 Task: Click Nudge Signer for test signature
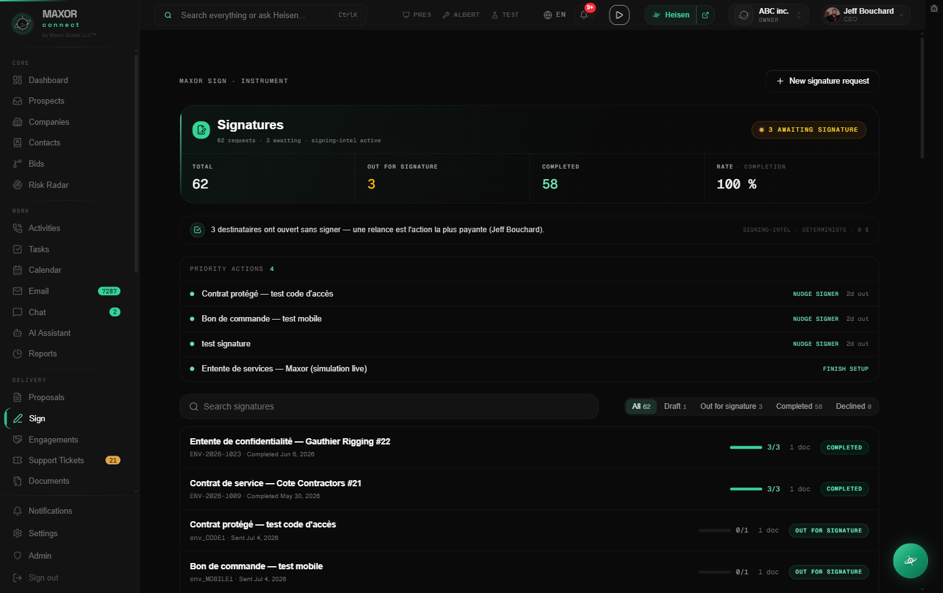pos(815,344)
